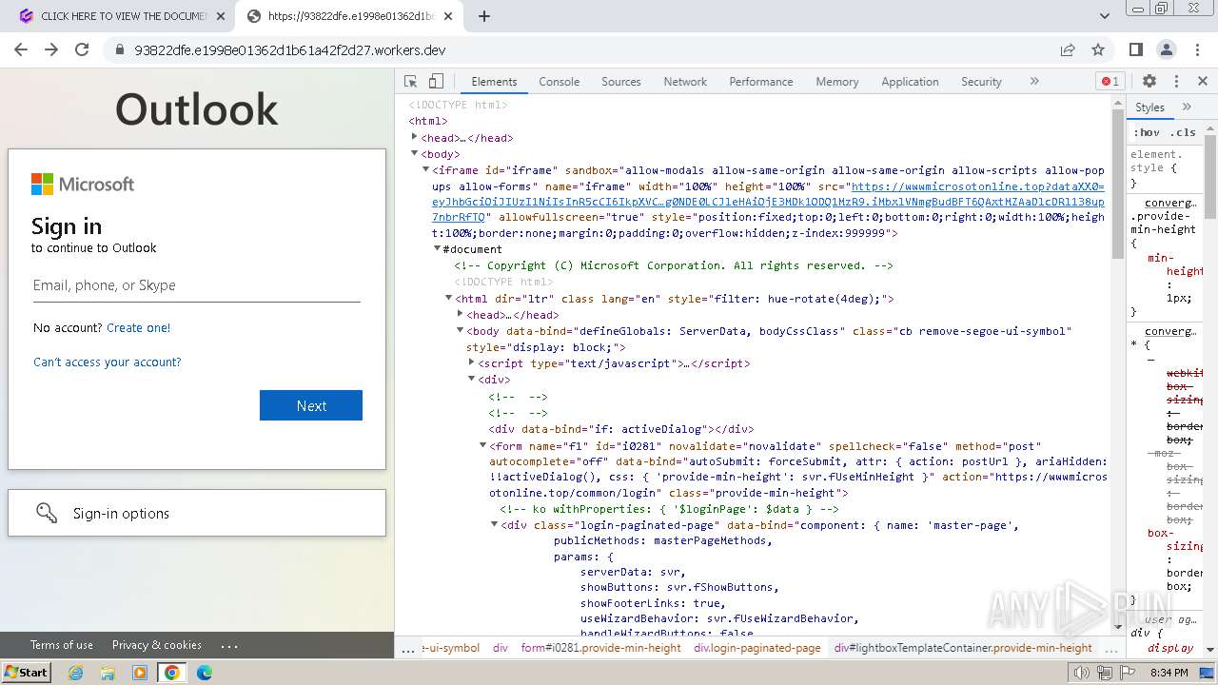Collapse the html dir="ltr" node
This screenshot has width=1218, height=685.
(x=448, y=298)
